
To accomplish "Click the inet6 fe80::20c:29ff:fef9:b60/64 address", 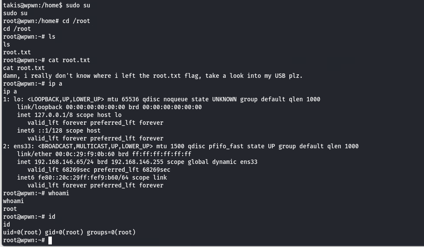I will pos(83,177).
